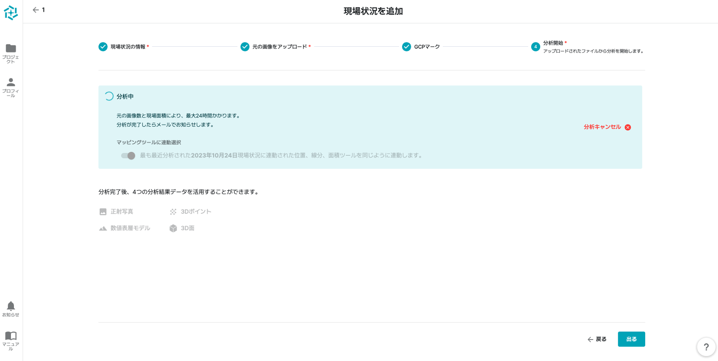Select step 4 分析開始
The image size is (718, 361).
(535, 47)
